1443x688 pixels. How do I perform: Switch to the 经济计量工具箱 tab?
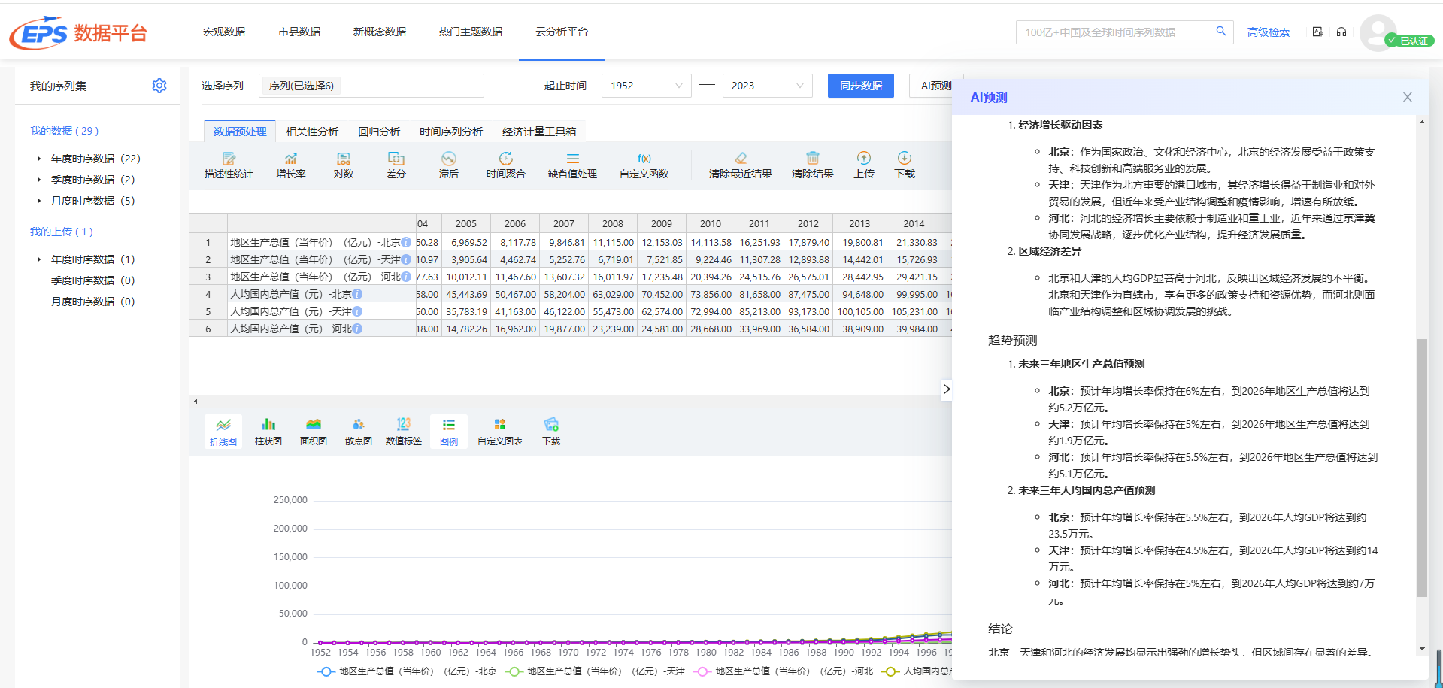point(539,132)
